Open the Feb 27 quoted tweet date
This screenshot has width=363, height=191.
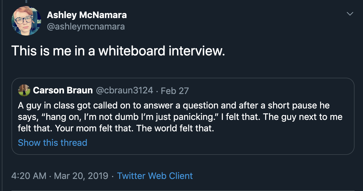point(175,90)
